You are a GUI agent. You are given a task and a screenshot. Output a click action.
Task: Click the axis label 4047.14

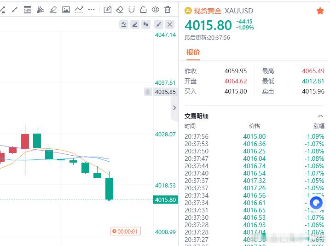[165, 35]
